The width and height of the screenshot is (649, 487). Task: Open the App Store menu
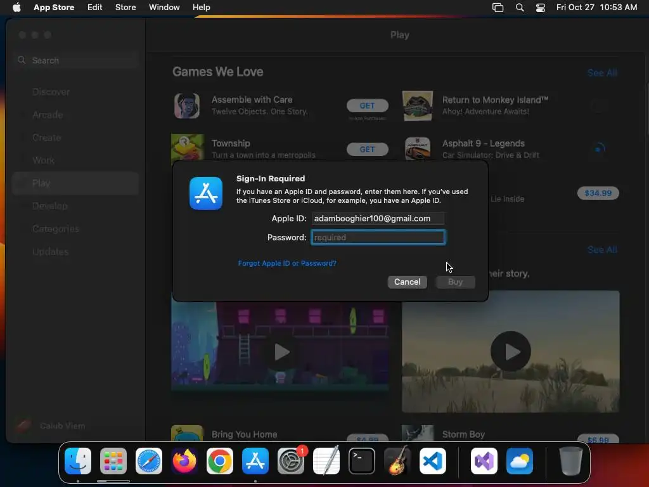pyautogui.click(x=54, y=8)
